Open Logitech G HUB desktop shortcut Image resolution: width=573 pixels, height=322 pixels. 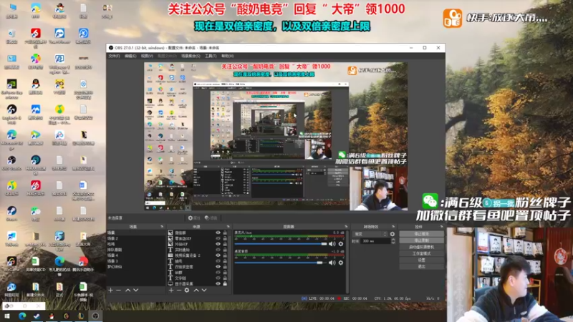click(x=11, y=114)
